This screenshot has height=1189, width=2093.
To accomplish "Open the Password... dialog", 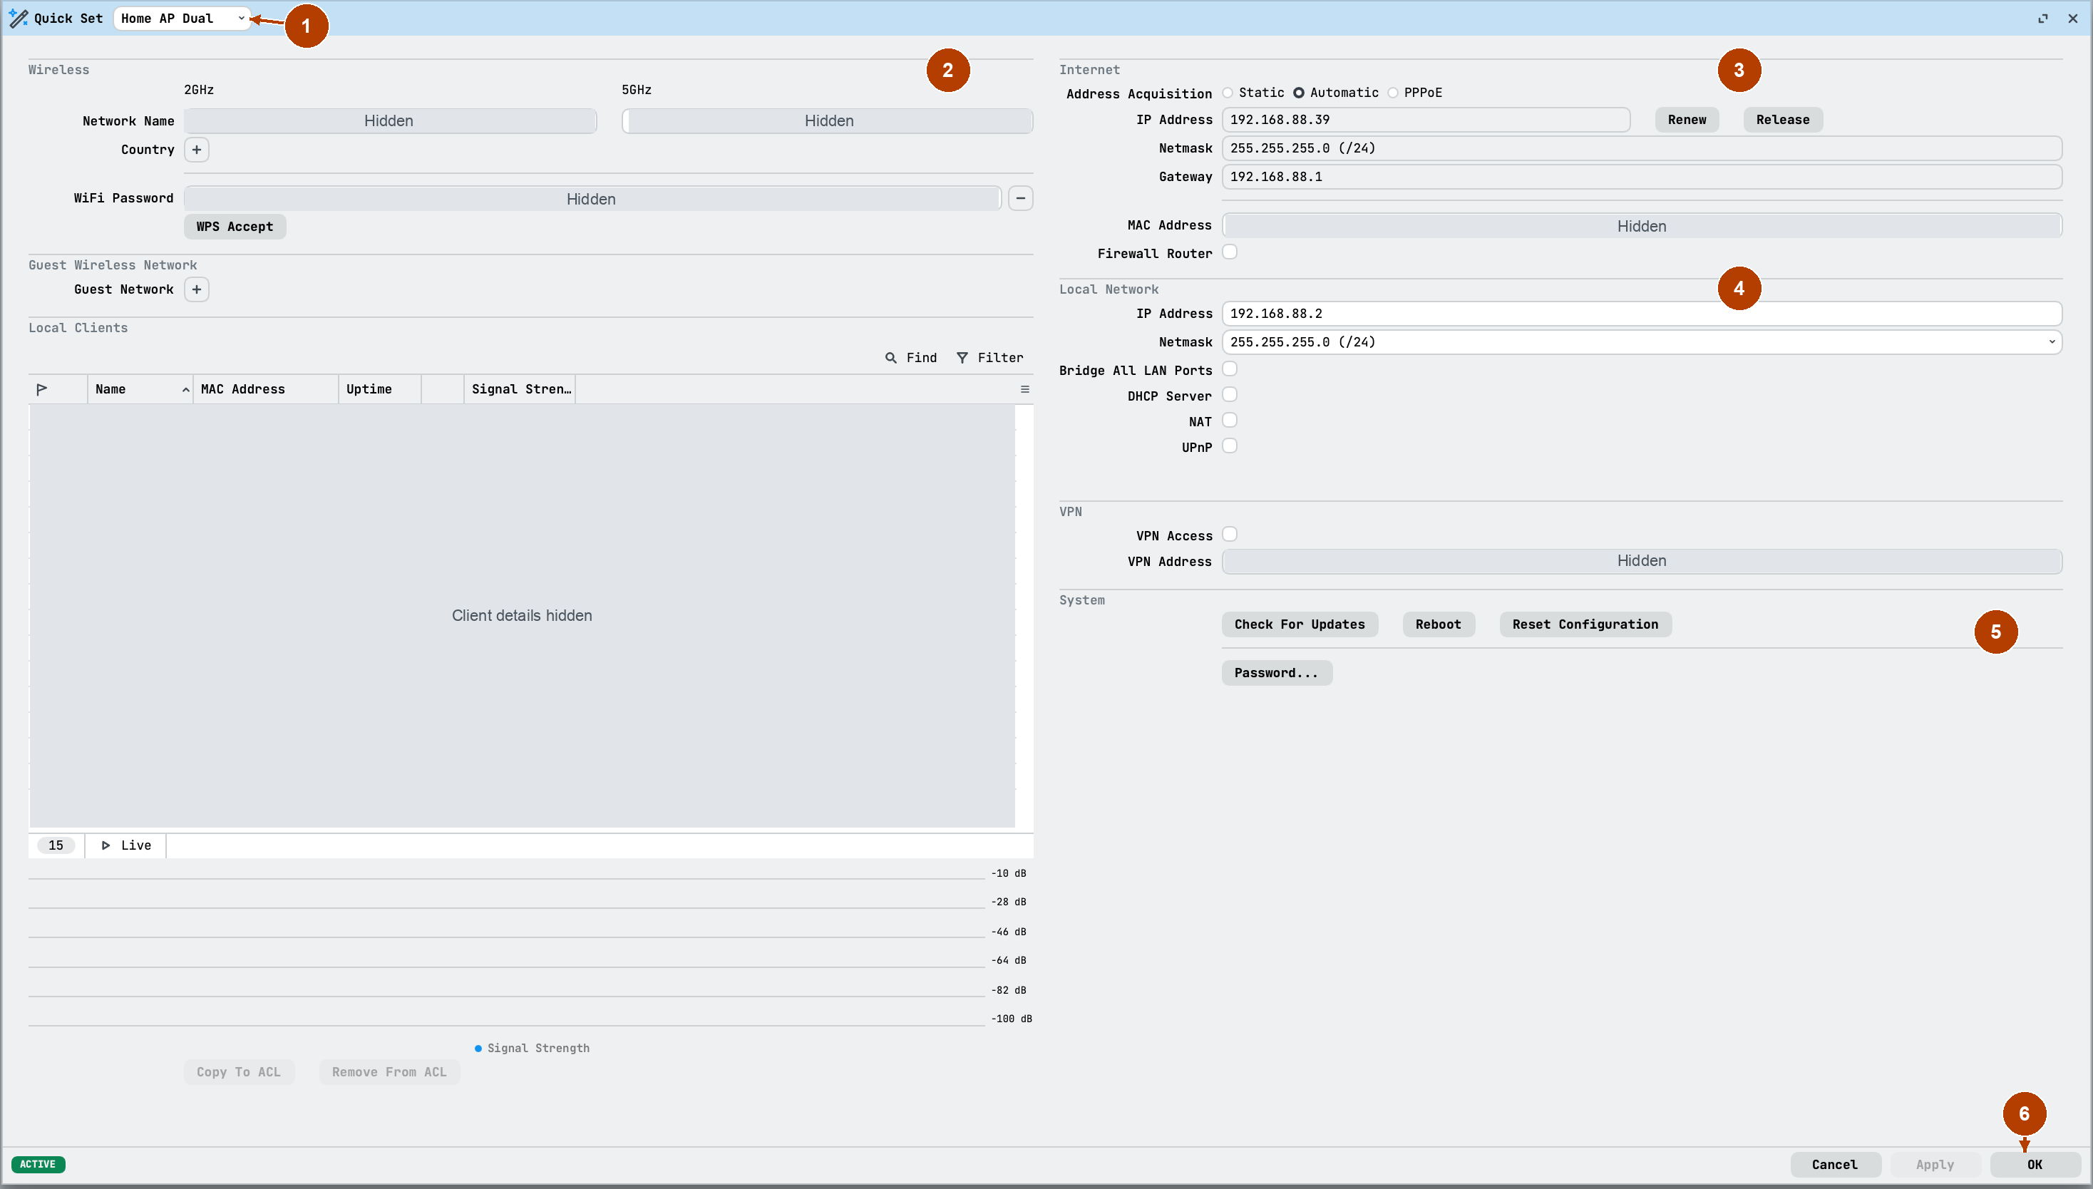I will (x=1276, y=673).
